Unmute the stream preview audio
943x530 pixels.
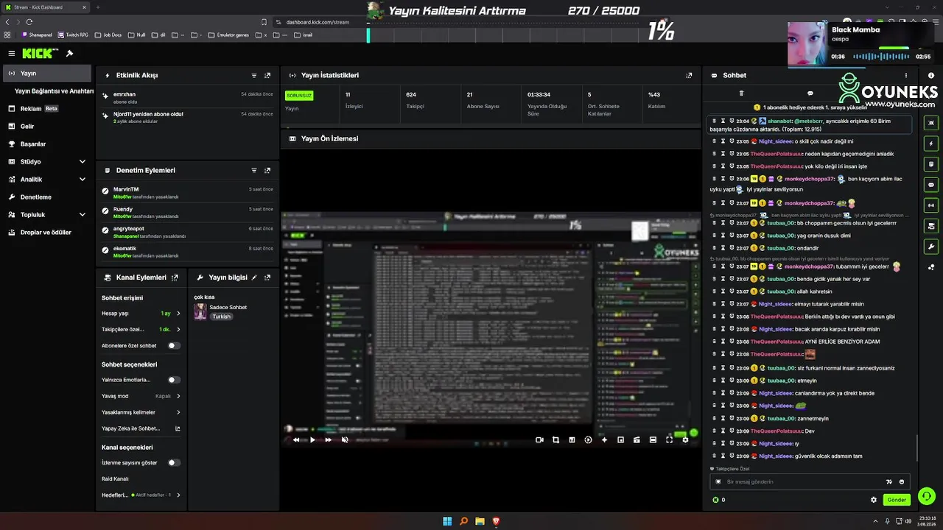[345, 439]
